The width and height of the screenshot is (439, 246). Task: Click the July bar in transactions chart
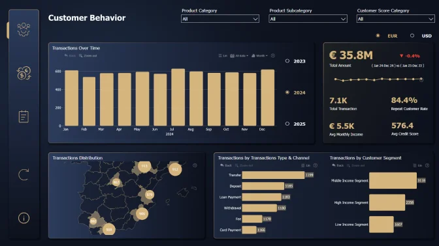click(x=178, y=98)
